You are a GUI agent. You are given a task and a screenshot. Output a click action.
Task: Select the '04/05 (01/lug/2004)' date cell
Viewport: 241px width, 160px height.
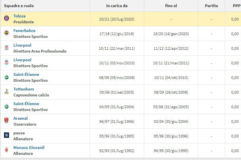tap(117, 107)
